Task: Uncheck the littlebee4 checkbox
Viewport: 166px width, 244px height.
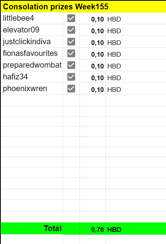Action: [71, 18]
